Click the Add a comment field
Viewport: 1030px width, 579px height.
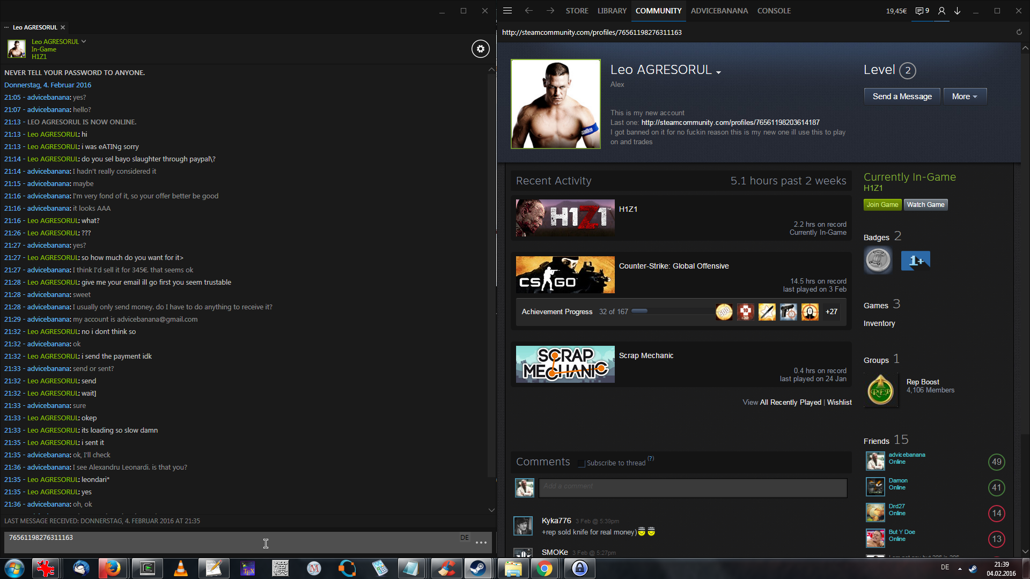(x=693, y=488)
